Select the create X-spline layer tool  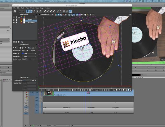pyautogui.click(x=45, y=11)
